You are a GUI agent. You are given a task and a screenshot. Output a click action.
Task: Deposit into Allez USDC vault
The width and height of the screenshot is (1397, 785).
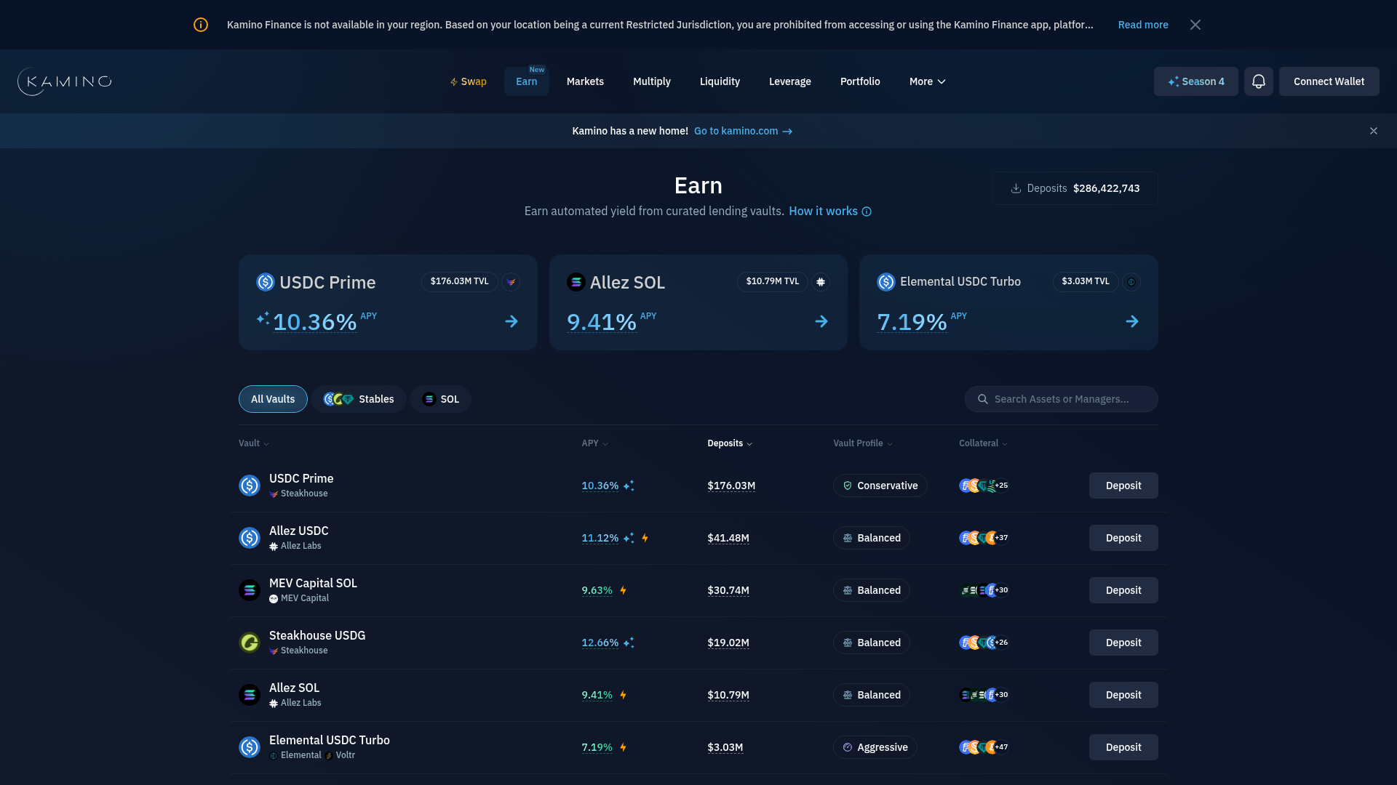1123,538
